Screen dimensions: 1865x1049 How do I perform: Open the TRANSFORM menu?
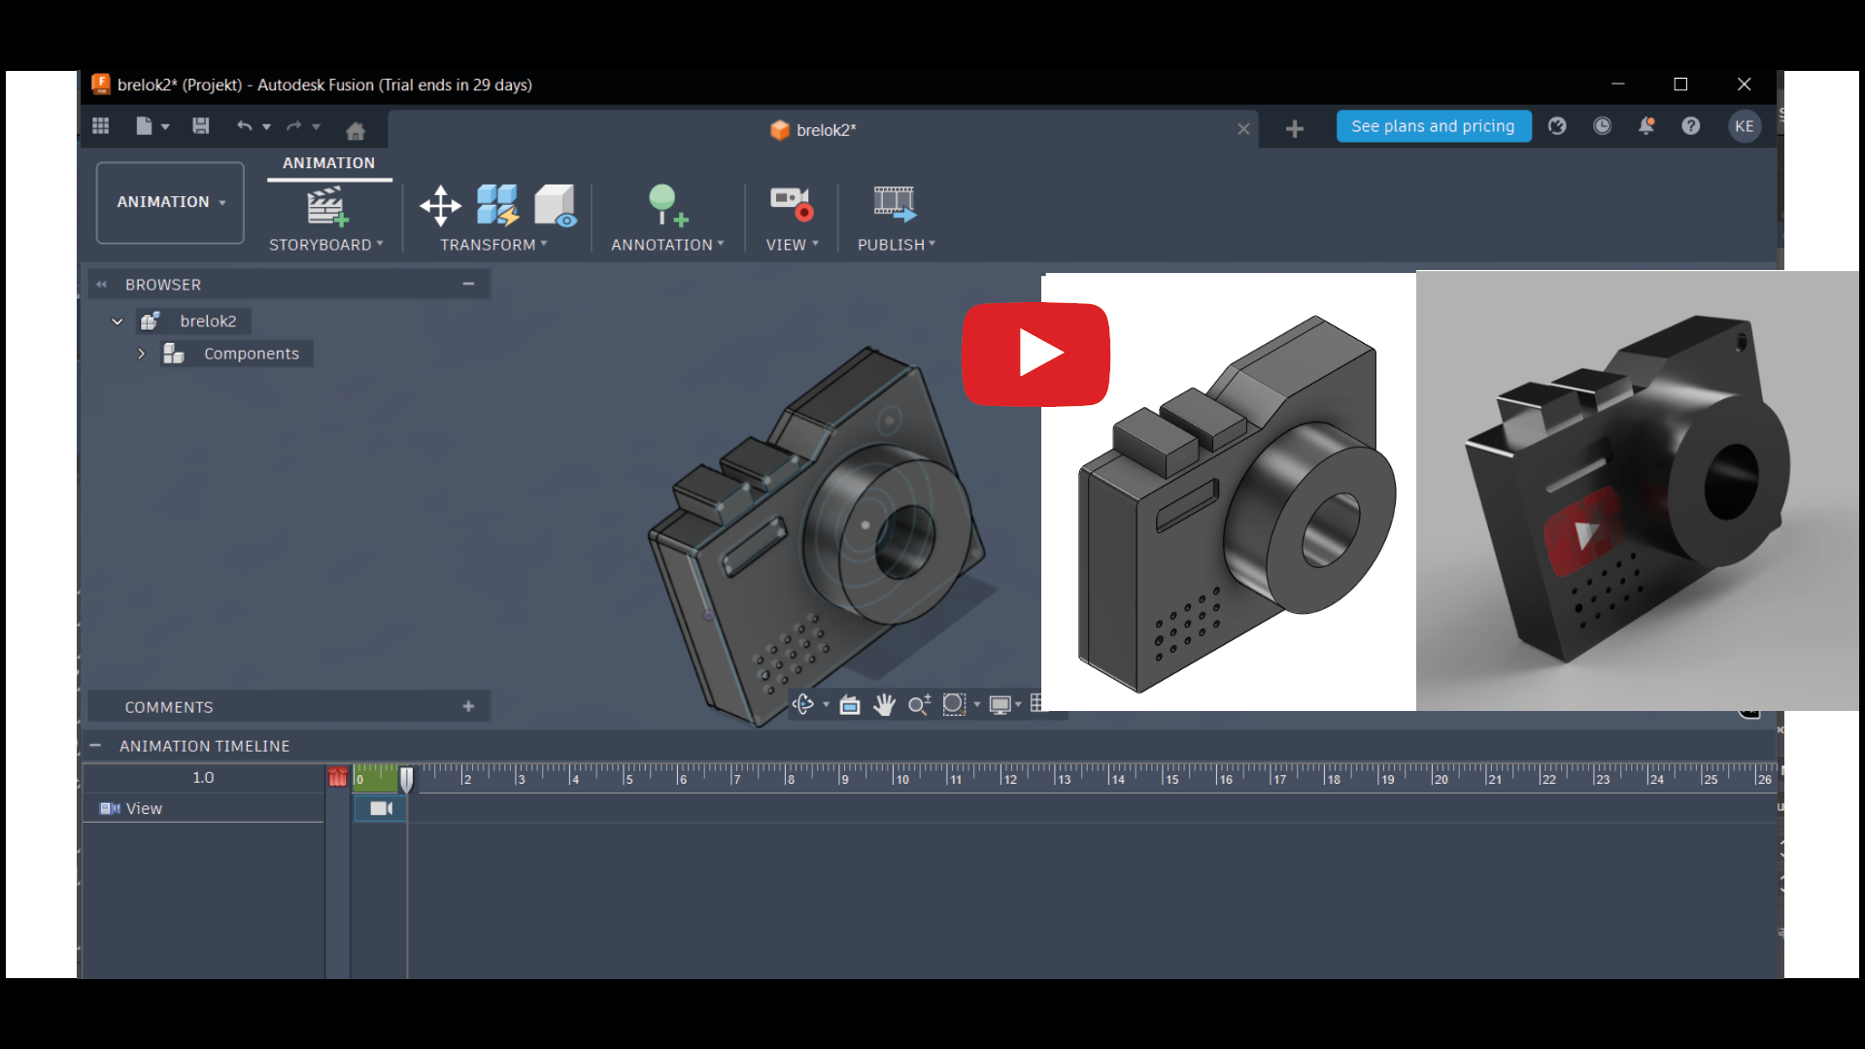coord(493,245)
